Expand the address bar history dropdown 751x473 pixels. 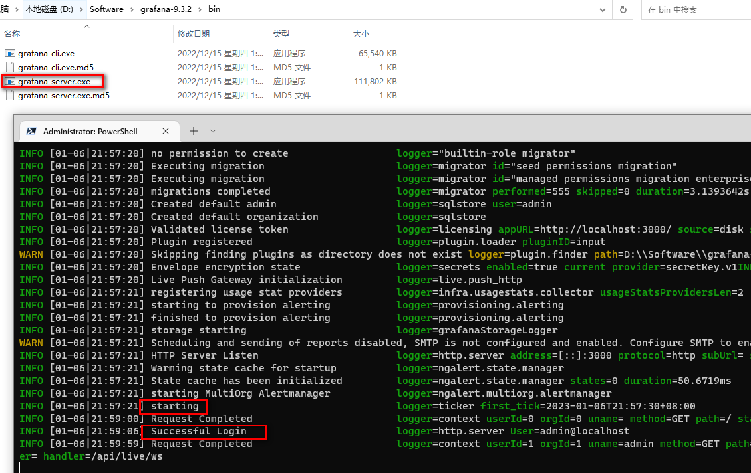tap(603, 9)
